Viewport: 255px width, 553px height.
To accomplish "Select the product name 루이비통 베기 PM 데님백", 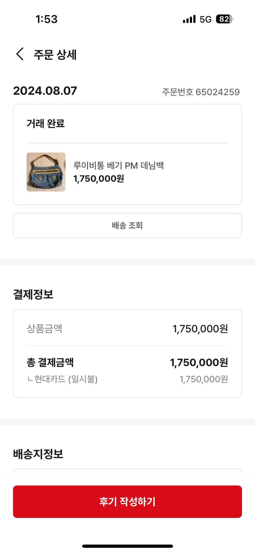I will click(x=119, y=166).
